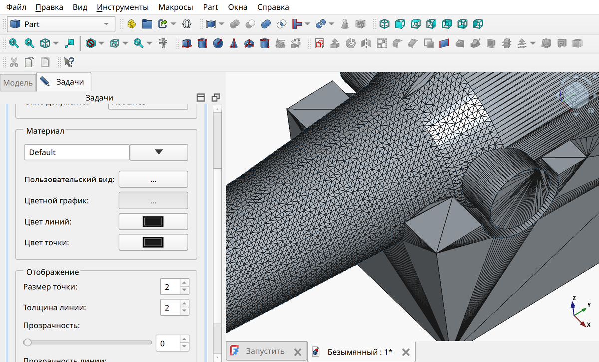Viewport: 599px width, 362px height.
Task: Select the Part Cylinder primitive tool
Action: click(x=202, y=43)
